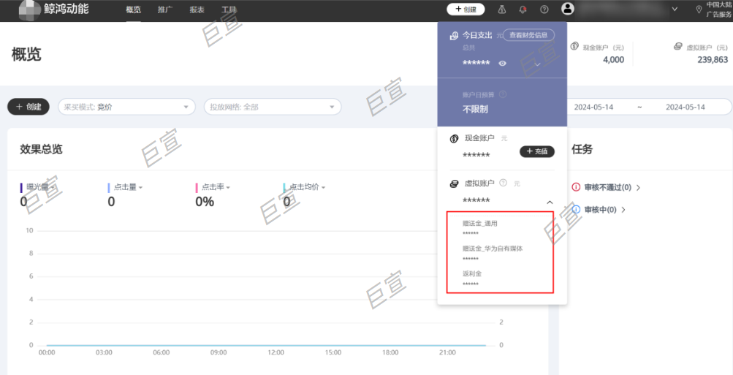Open the 采买模式 竞价 dropdown
Image resolution: width=733 pixels, height=375 pixels.
126,107
